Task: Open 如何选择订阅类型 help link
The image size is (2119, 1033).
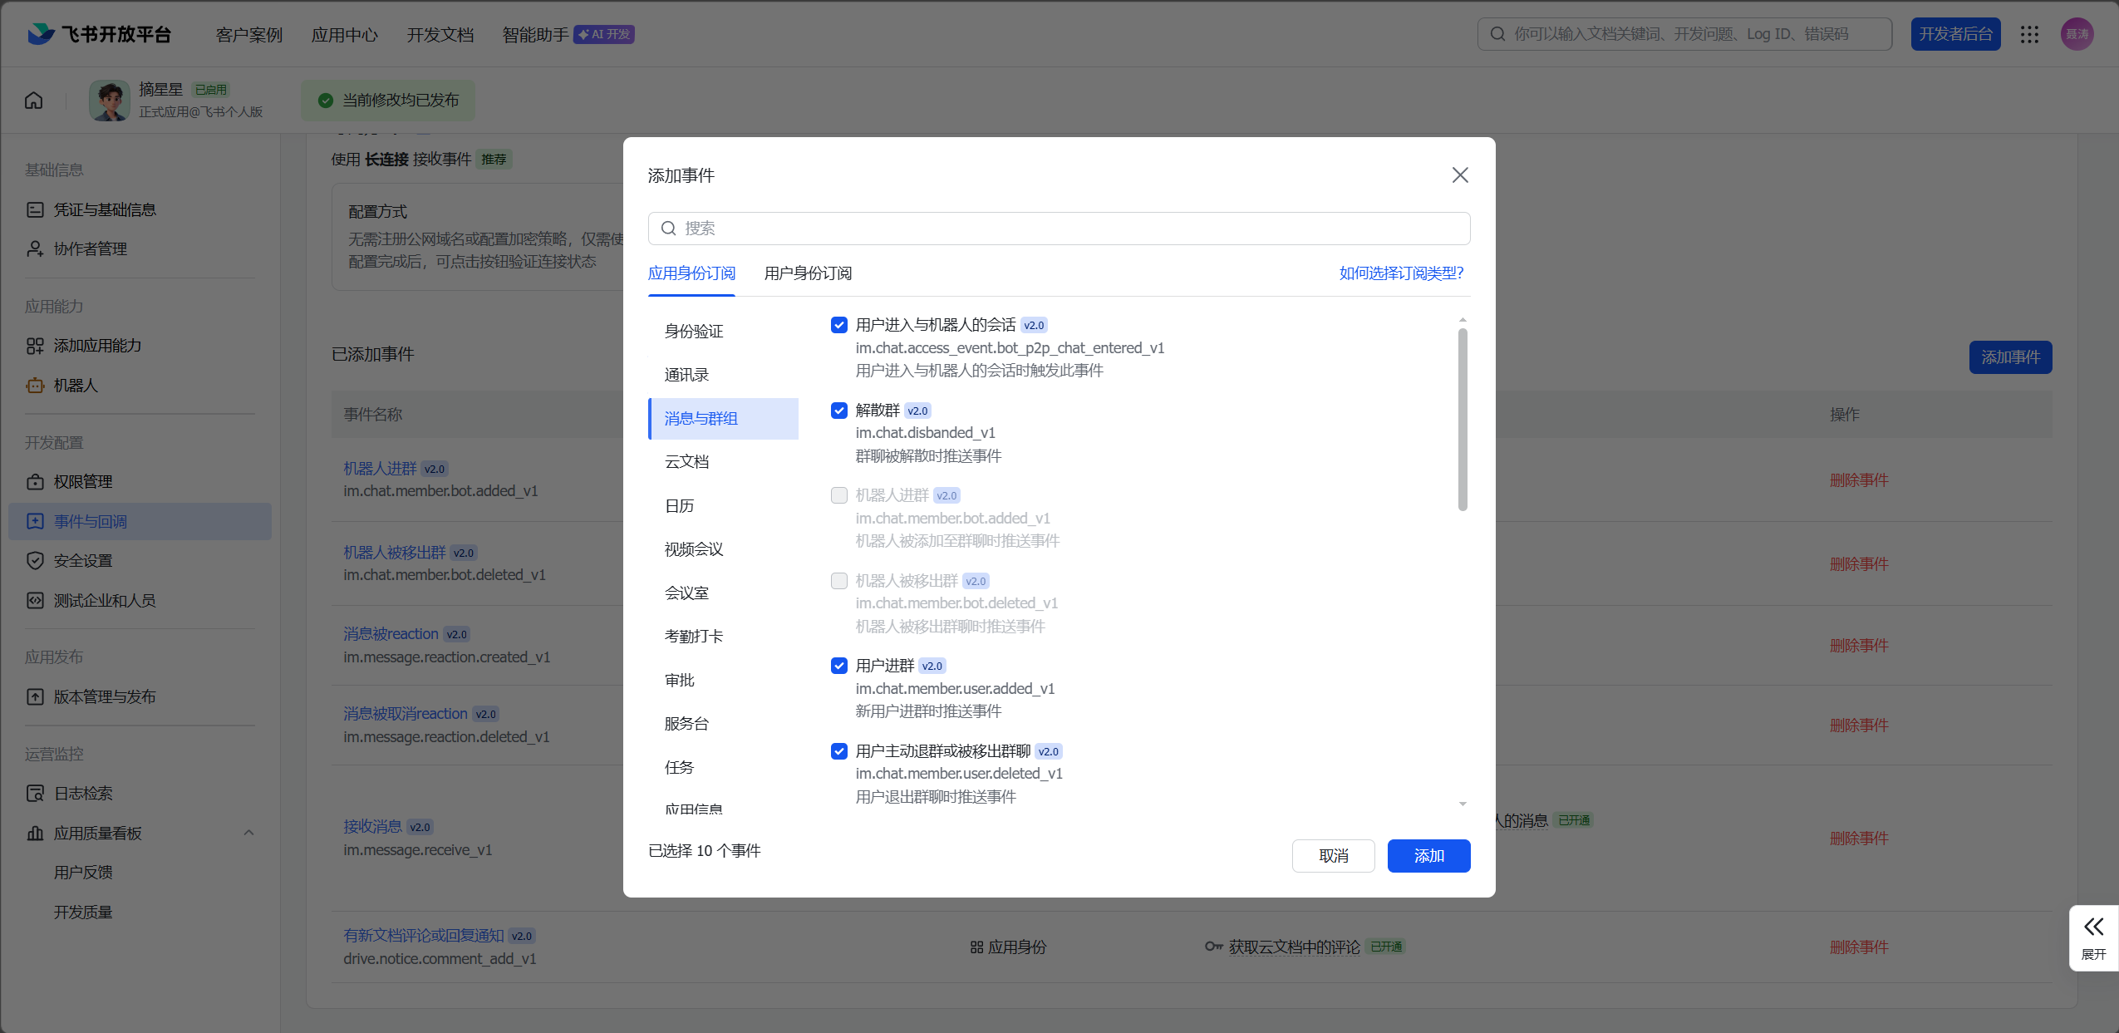Action: (1401, 273)
